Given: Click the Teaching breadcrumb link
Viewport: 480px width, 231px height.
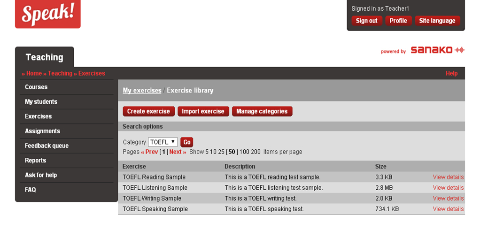Looking at the screenshot, I should point(60,73).
